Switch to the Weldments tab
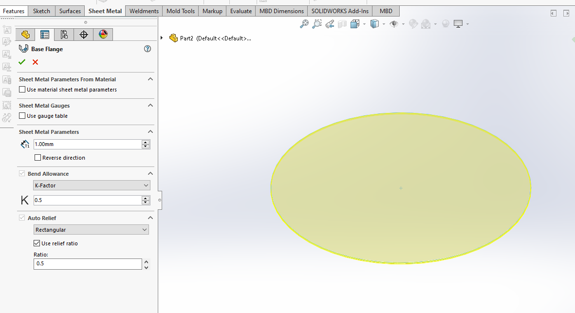575x313 pixels. [144, 11]
